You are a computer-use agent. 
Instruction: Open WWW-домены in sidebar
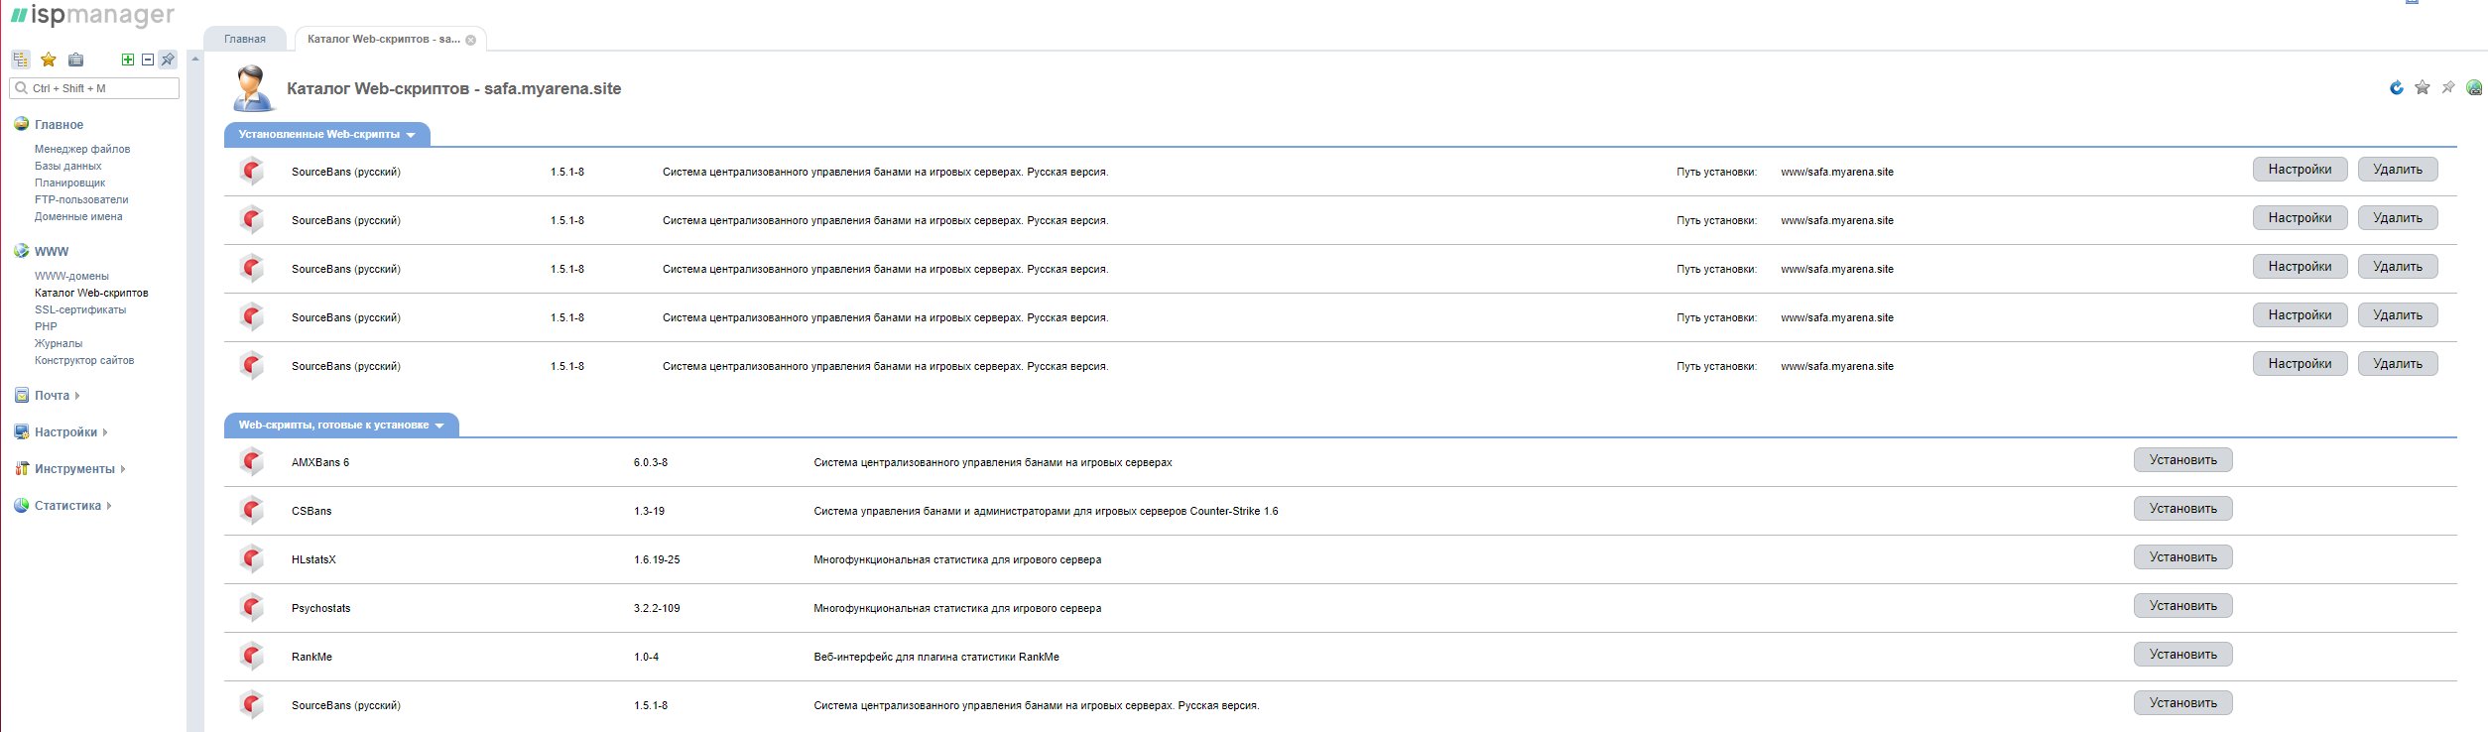71,276
